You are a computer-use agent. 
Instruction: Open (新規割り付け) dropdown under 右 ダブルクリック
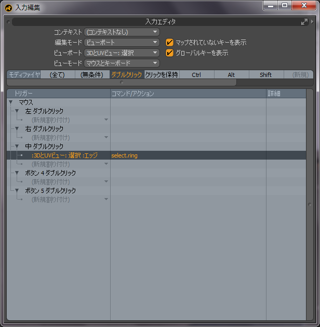coord(106,137)
